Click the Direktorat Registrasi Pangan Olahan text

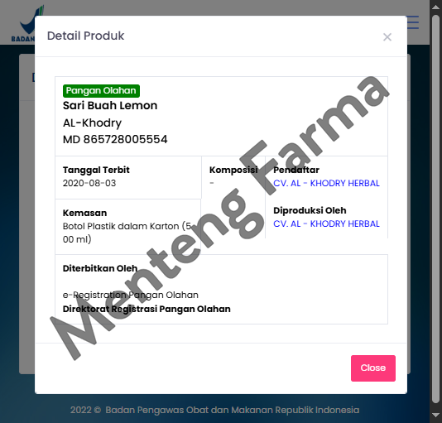tap(147, 309)
